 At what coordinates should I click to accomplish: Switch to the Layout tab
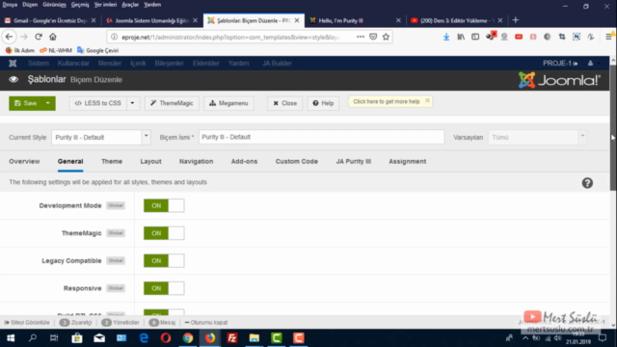coord(150,161)
